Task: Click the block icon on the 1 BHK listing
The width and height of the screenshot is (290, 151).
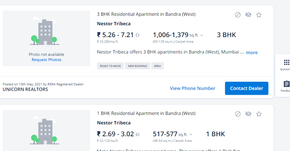Action: 238,114
